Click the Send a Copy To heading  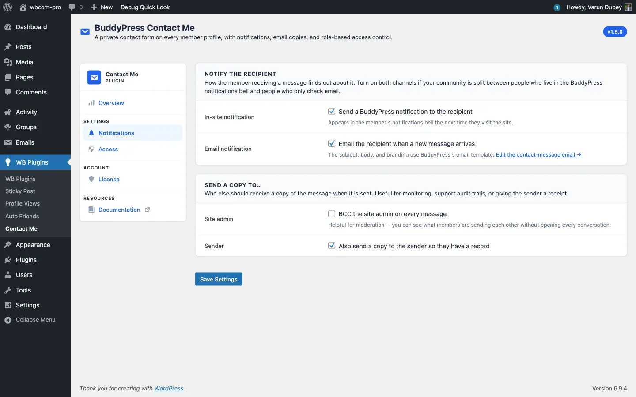(x=233, y=185)
